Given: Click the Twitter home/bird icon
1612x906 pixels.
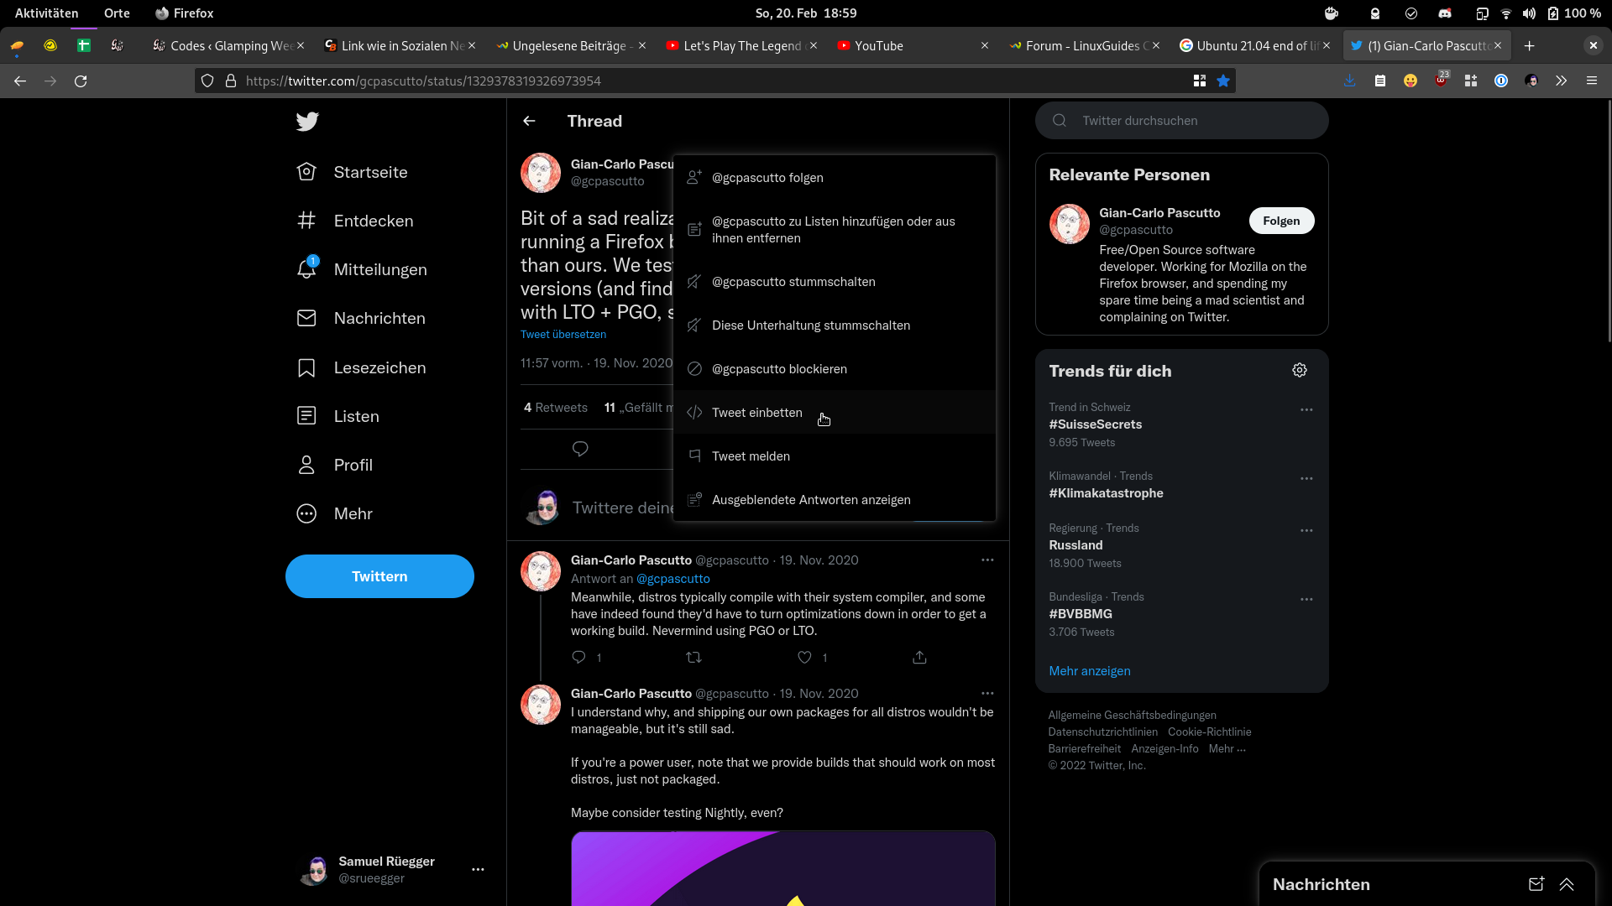Looking at the screenshot, I should (x=309, y=121).
